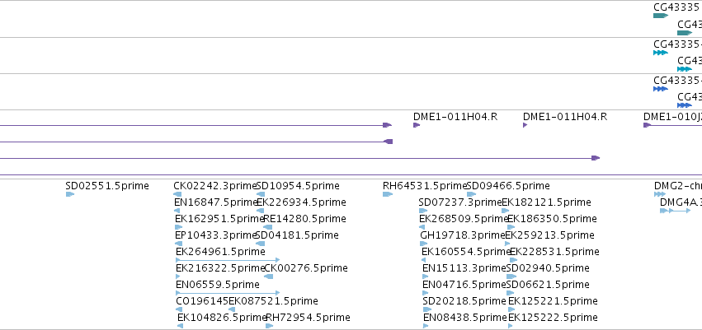Select the SD09466.5prime arrow glyph
This screenshot has height=330, width=702.
[x=471, y=194]
